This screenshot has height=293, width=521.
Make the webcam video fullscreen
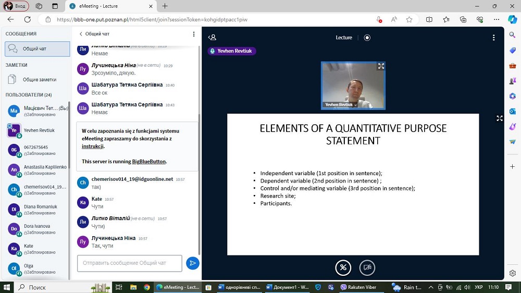tap(381, 66)
